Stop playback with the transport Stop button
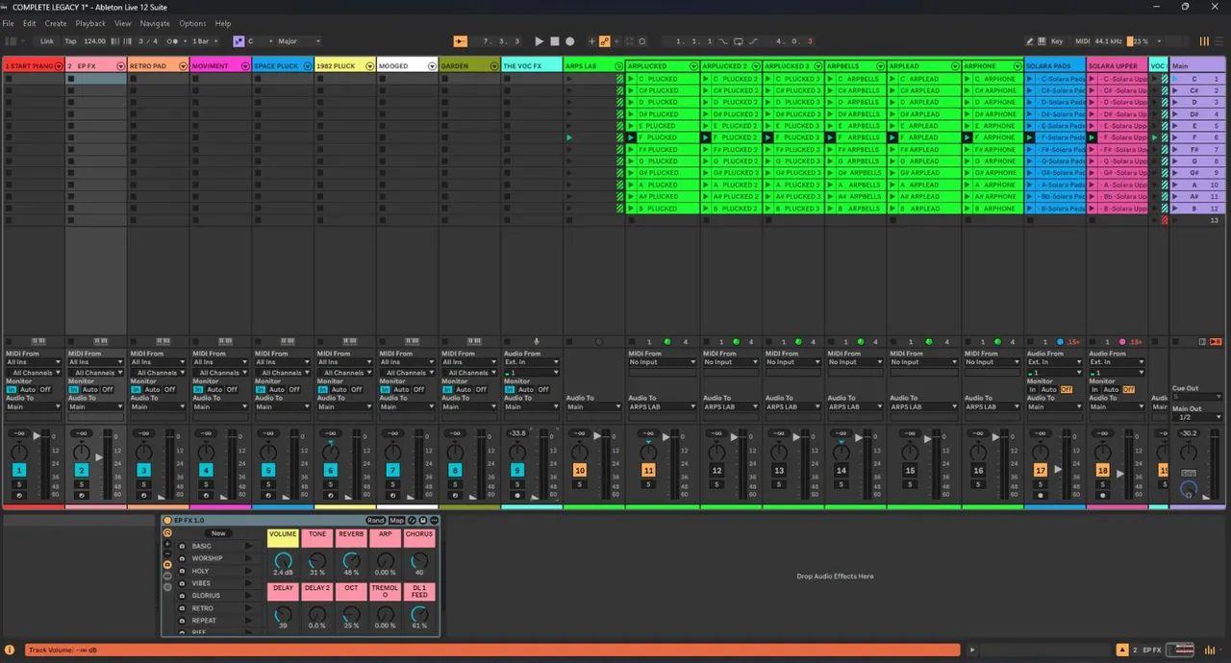The height and width of the screenshot is (663, 1231). point(554,41)
